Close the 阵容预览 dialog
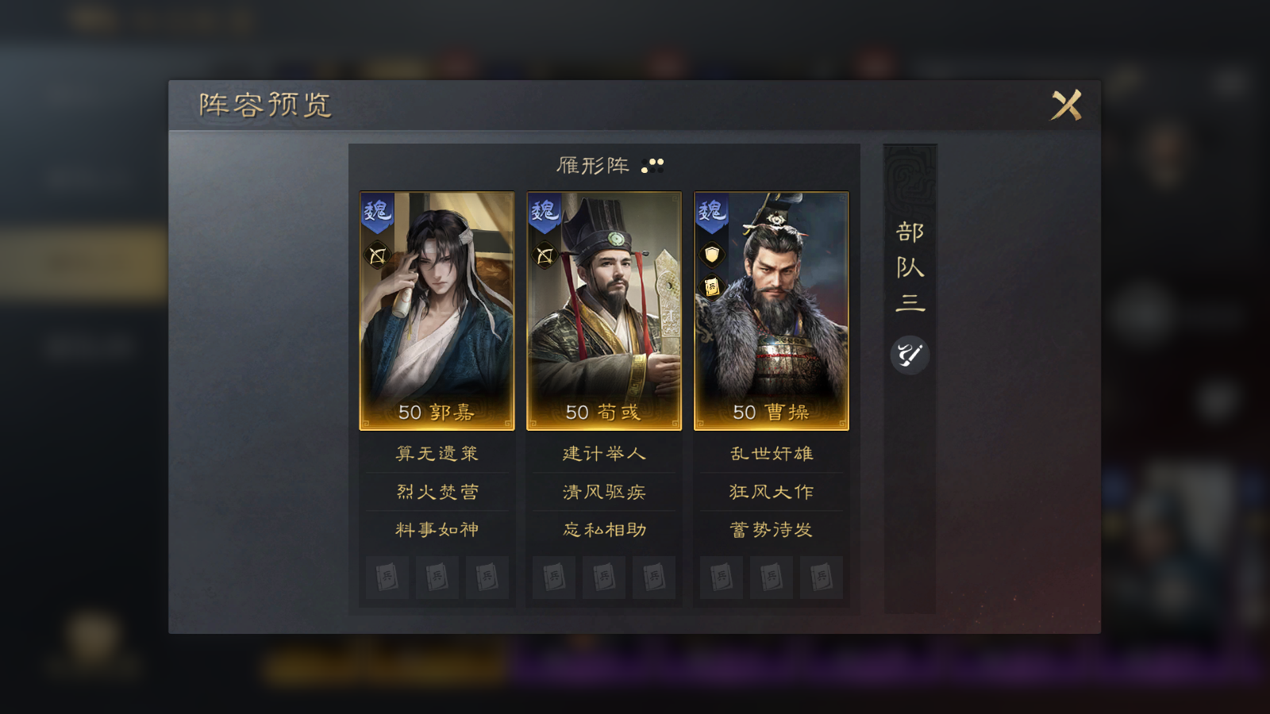The height and width of the screenshot is (714, 1270). pyautogui.click(x=1066, y=105)
